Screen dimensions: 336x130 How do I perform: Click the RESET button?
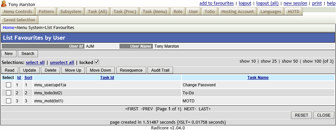301,115
